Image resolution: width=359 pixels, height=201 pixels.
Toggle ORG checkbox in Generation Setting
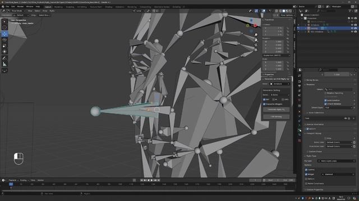[283, 99]
